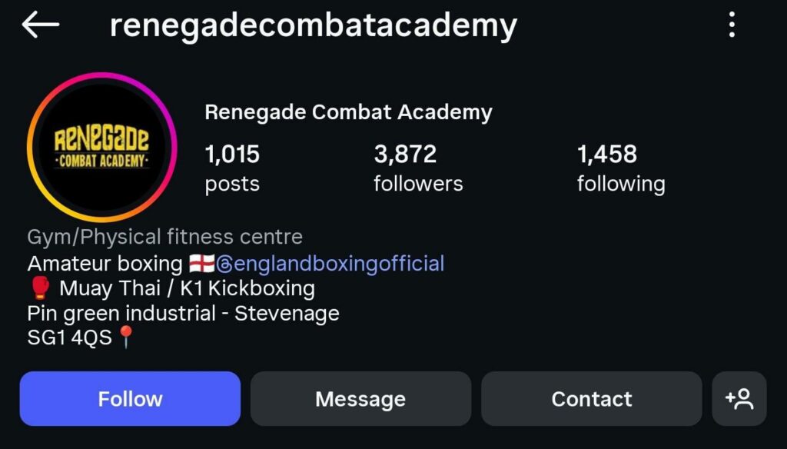Select the Renegade Combat Academy display name

pos(348,112)
